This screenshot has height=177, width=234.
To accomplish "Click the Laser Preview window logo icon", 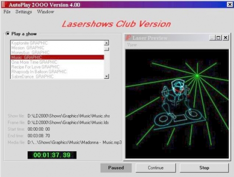I will pos(129,37).
